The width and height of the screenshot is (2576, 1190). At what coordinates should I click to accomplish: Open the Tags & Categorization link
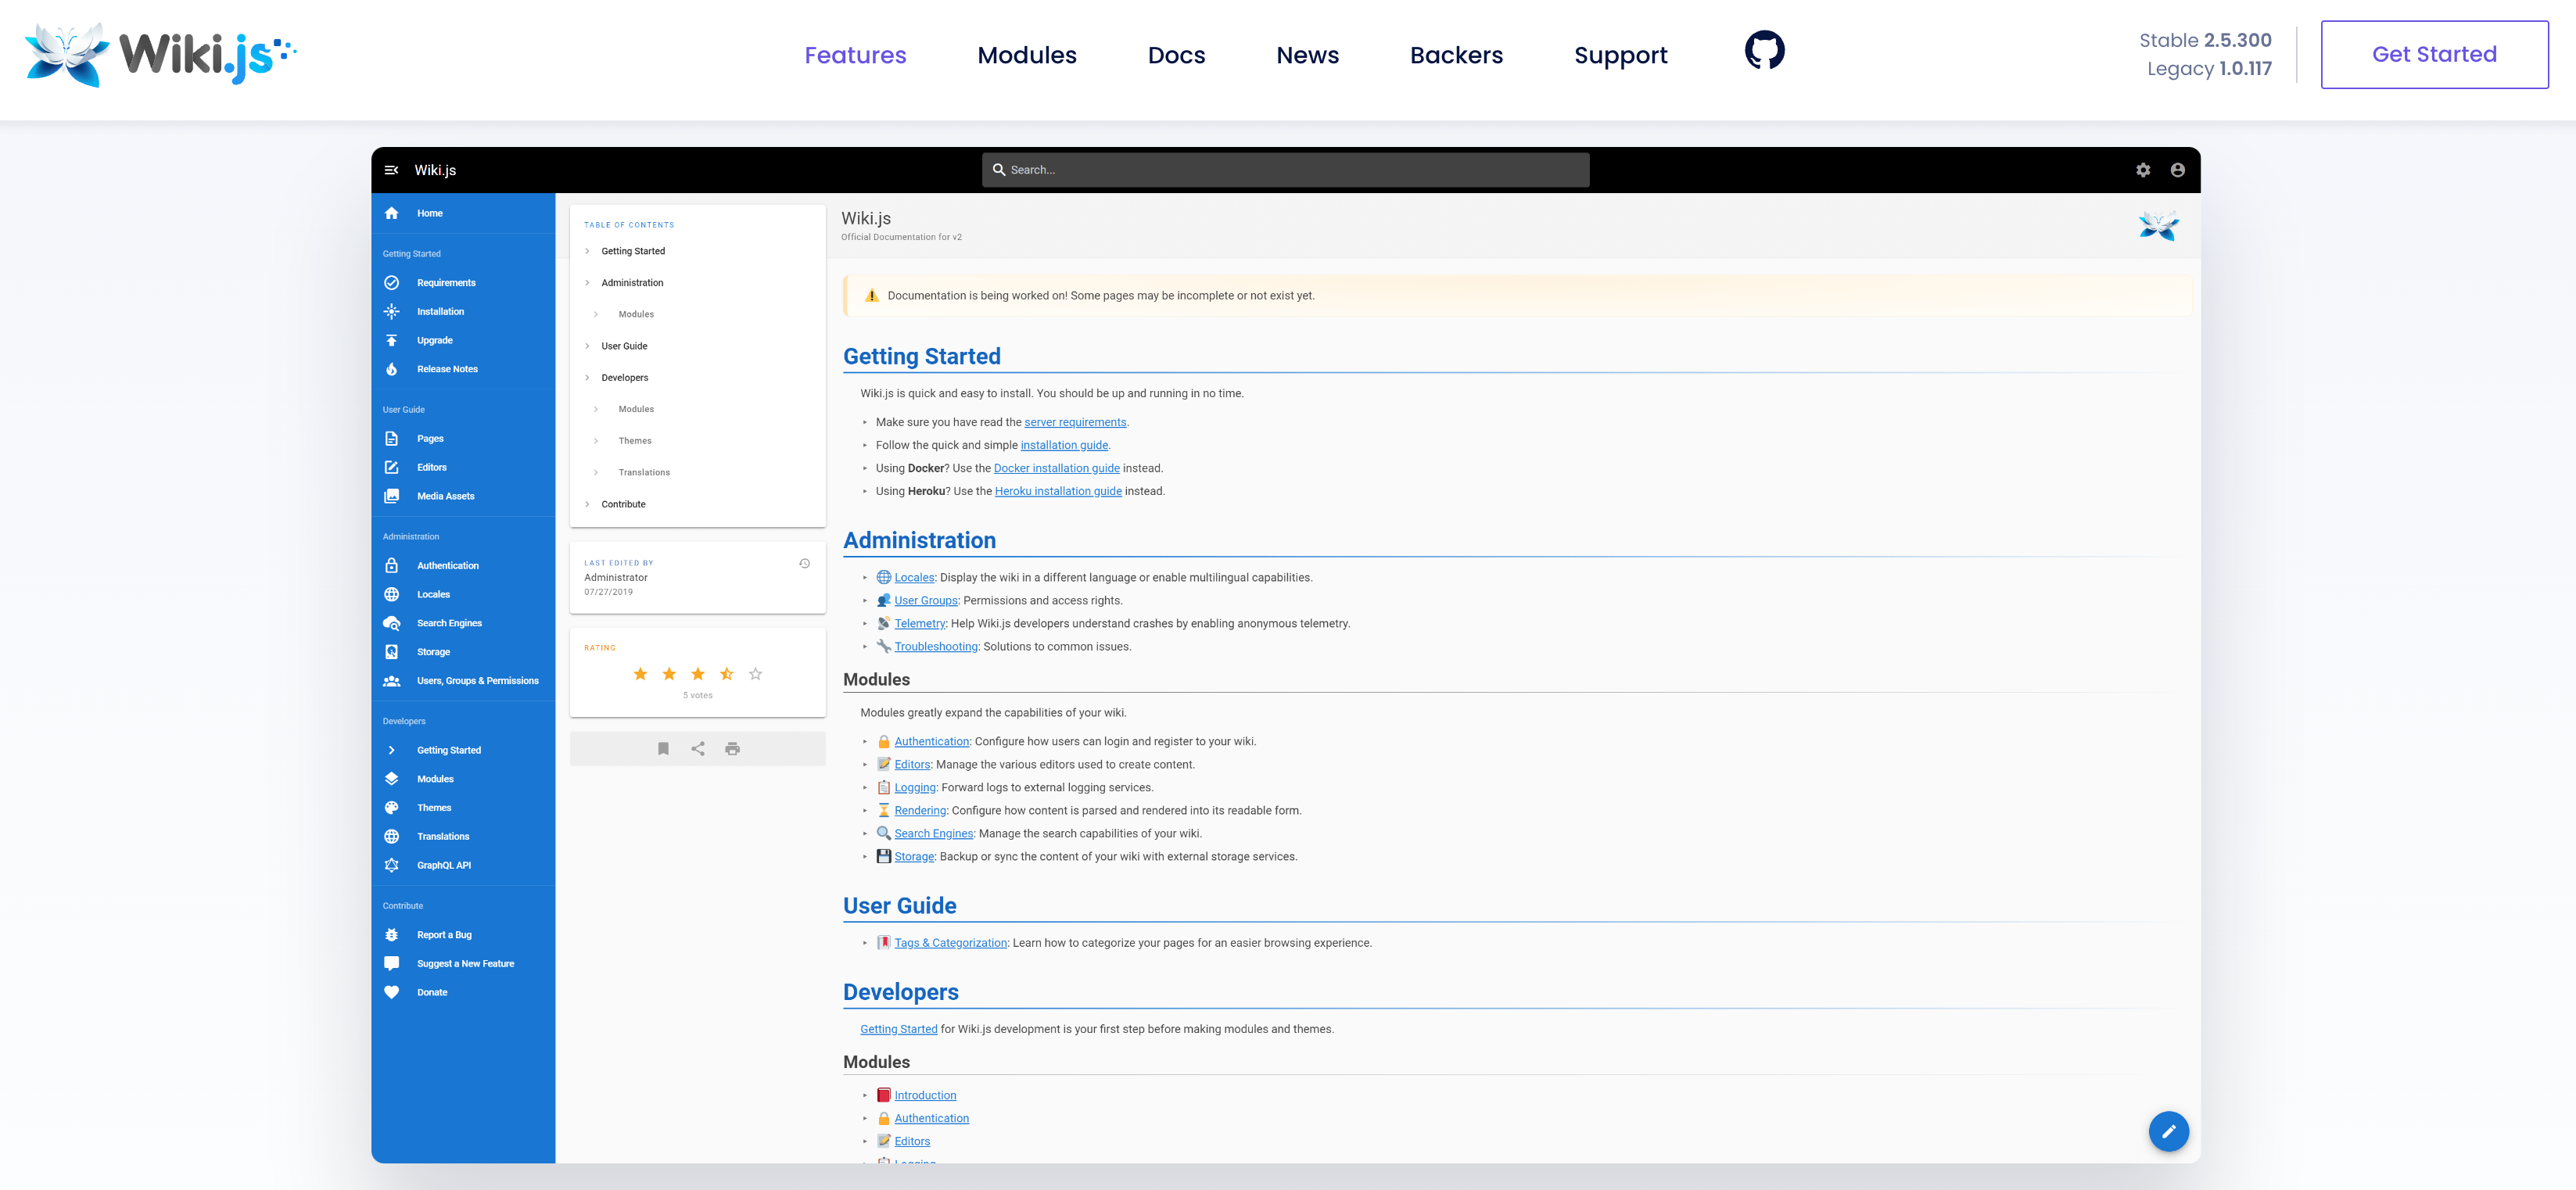point(950,943)
